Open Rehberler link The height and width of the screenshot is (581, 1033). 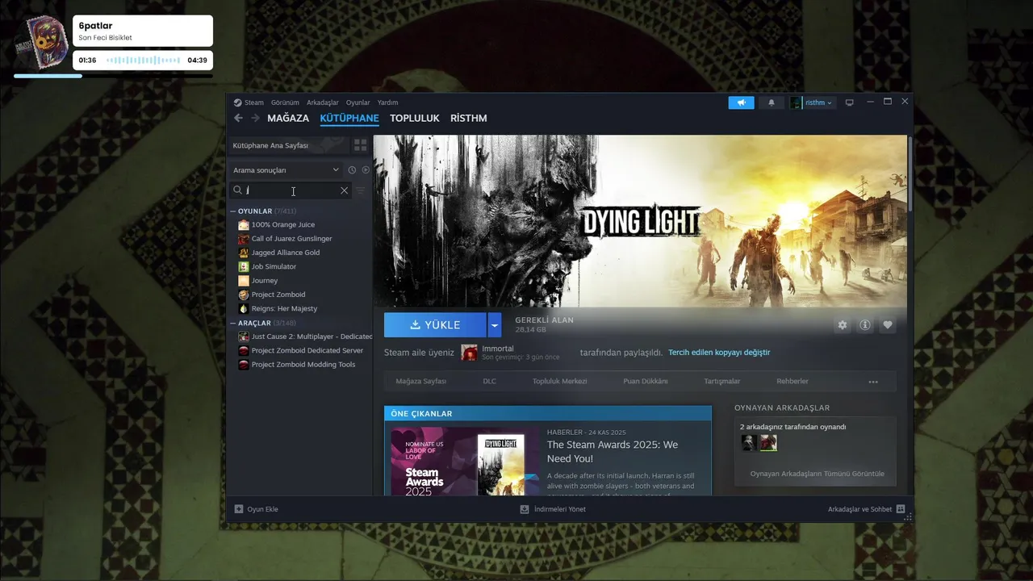point(793,382)
